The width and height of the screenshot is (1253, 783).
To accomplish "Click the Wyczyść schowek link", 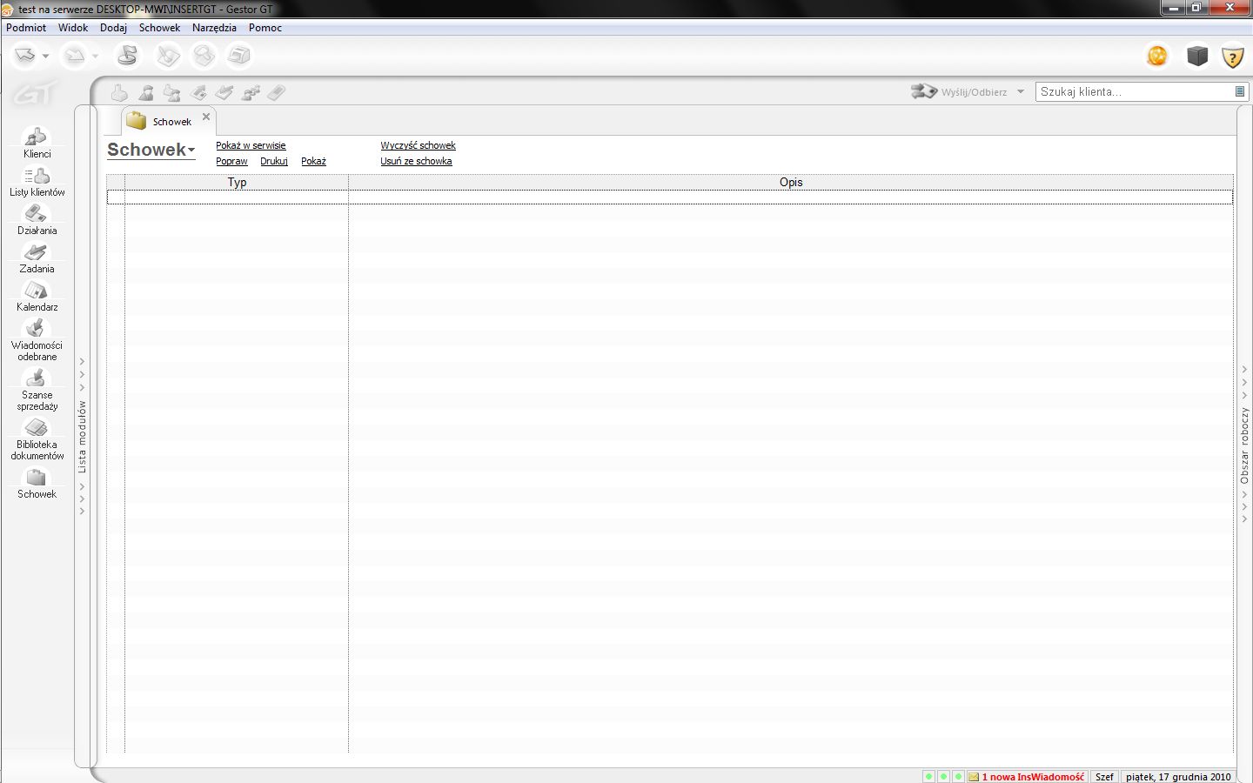I will (418, 145).
